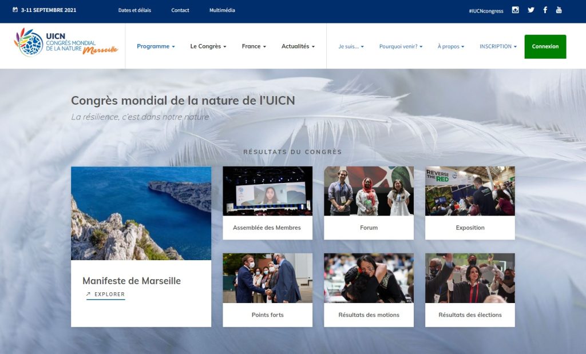Open the INSCRIPTION dropdown
The height and width of the screenshot is (354, 586).
(497, 46)
